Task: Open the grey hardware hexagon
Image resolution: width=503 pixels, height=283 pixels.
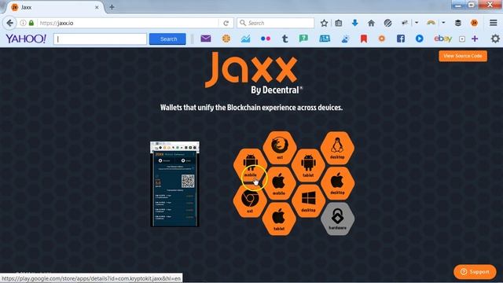Action: tap(337, 219)
